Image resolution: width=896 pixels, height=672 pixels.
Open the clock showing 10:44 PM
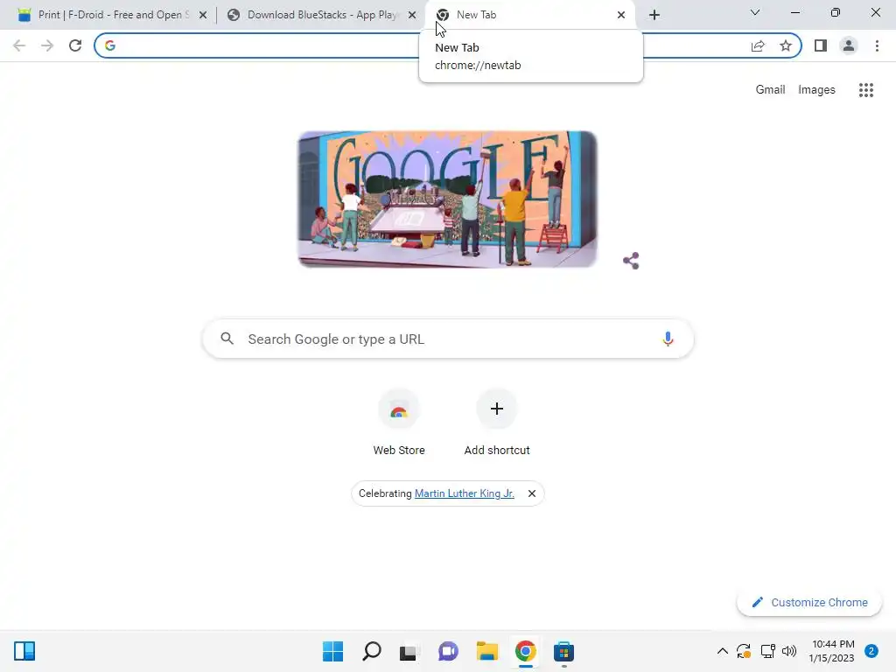coord(832,651)
